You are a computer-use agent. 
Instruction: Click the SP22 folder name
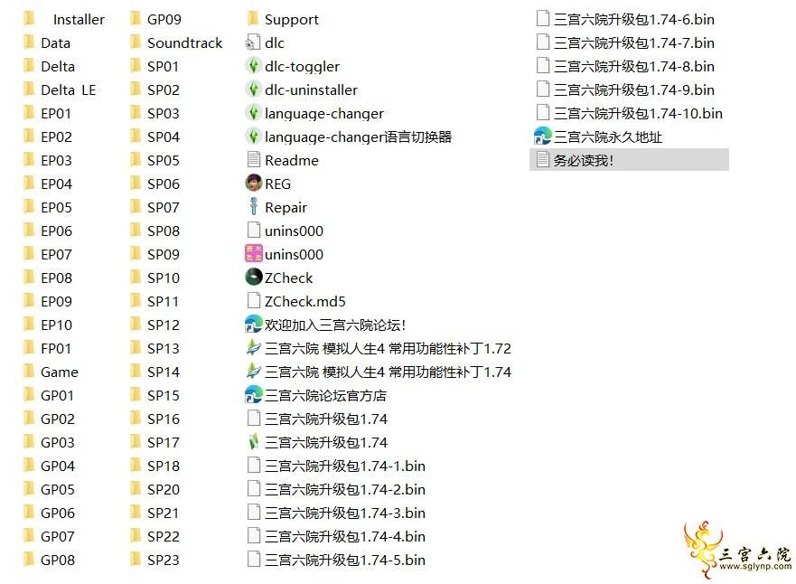(163, 537)
